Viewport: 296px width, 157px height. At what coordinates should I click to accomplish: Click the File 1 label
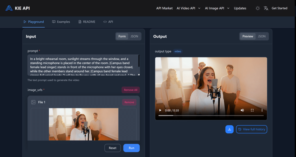(x=42, y=102)
